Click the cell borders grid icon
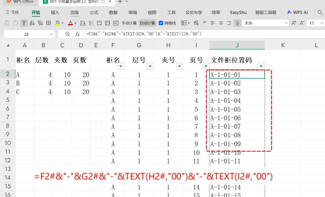Viewport: 325px width, 197px height. (x=49, y=23)
